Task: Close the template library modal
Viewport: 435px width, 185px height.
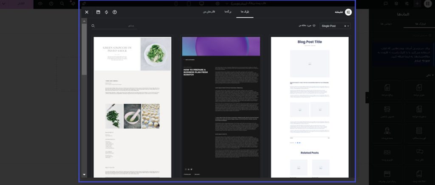Action: pos(87,12)
